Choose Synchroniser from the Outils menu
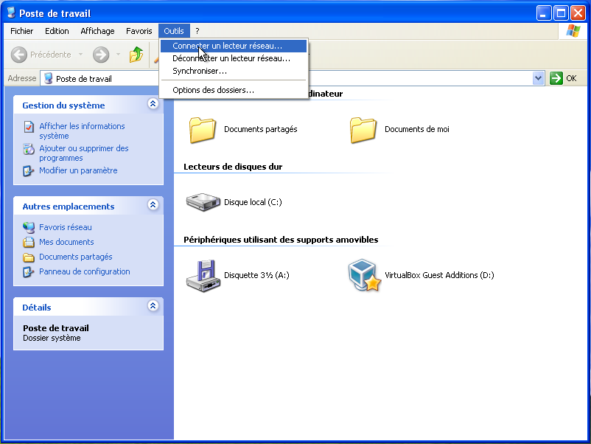This screenshot has width=591, height=444. coord(199,71)
